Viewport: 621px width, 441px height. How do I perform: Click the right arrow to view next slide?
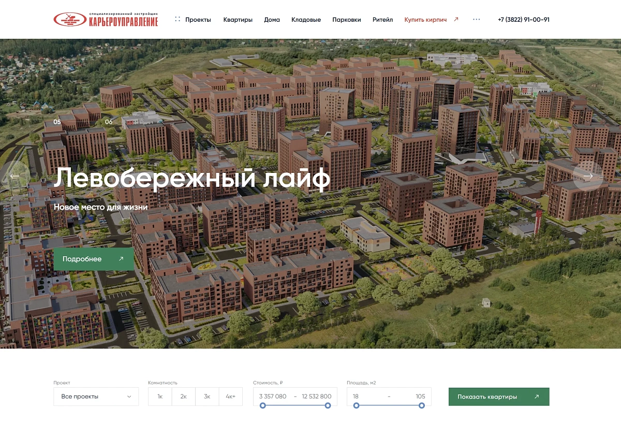tap(588, 176)
